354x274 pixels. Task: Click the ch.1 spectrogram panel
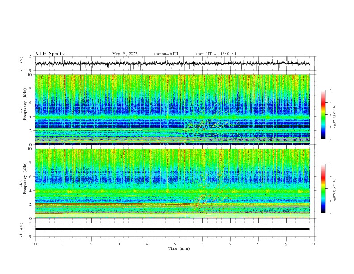tap(173, 109)
